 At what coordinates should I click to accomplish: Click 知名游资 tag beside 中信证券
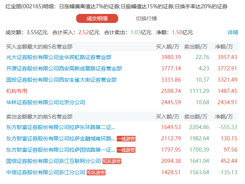96,172
